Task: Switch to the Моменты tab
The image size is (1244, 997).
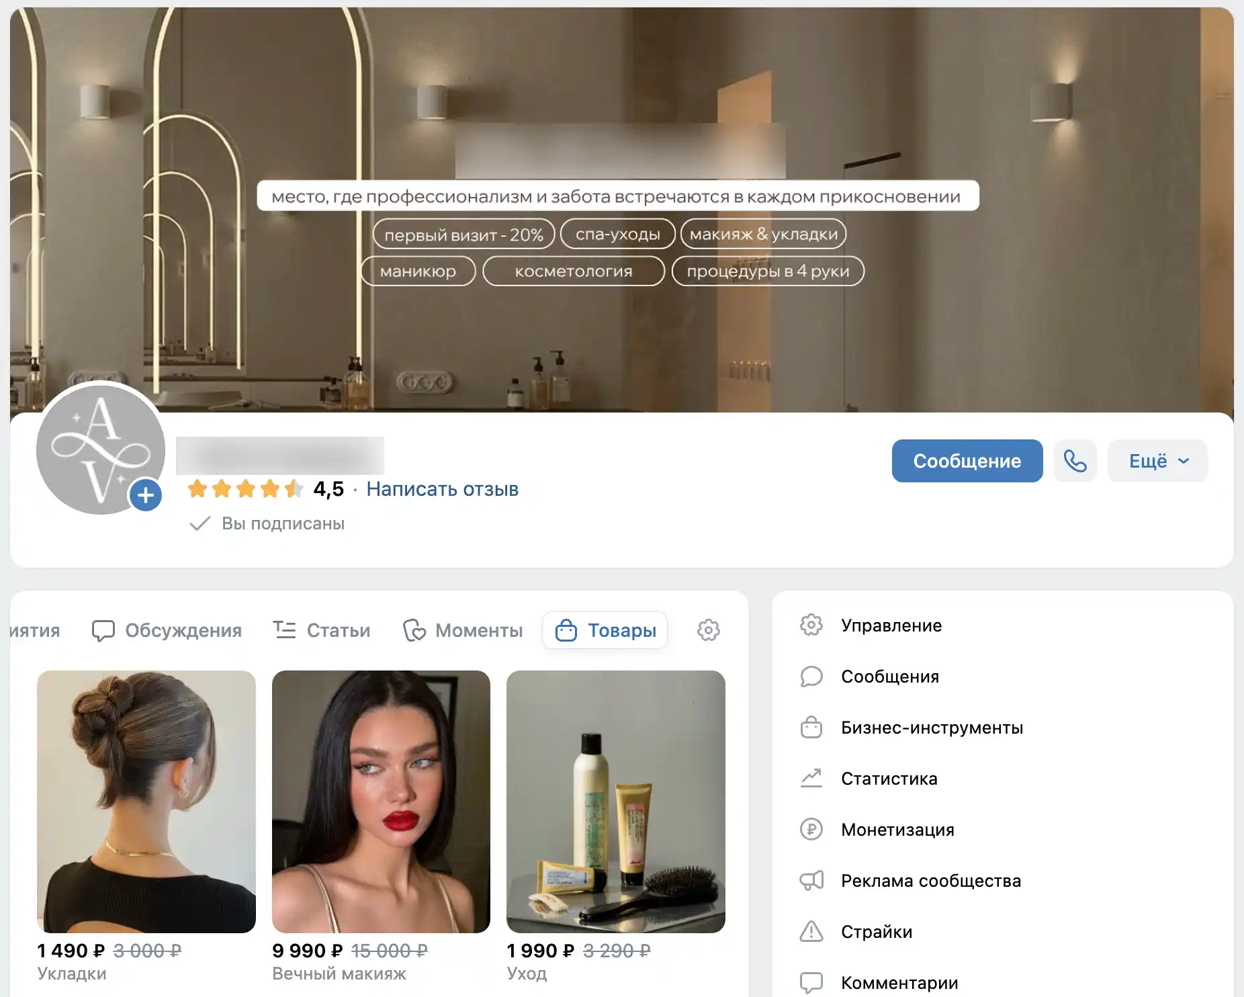Action: click(463, 630)
